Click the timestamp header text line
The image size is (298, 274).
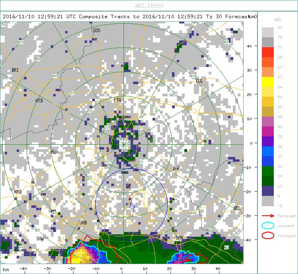click(x=130, y=17)
